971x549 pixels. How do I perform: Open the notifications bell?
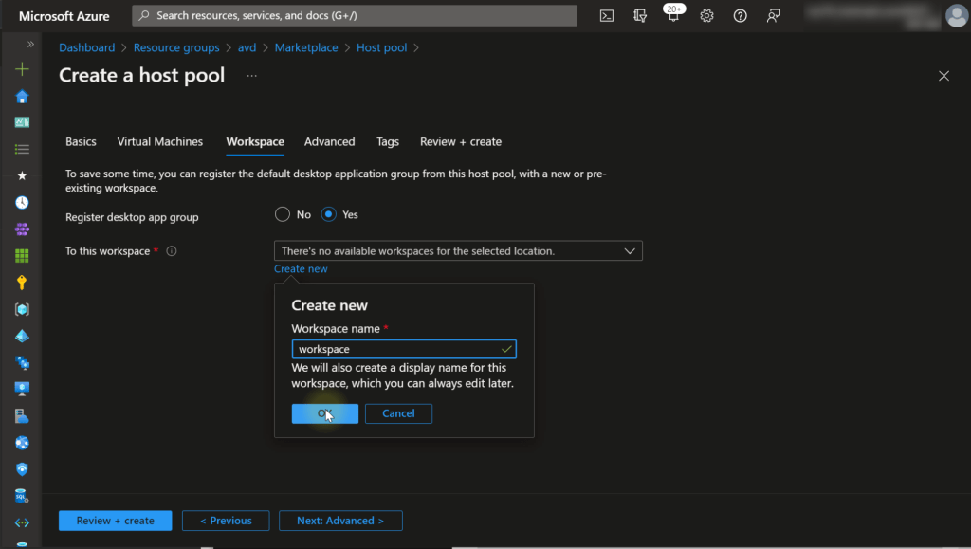click(673, 16)
